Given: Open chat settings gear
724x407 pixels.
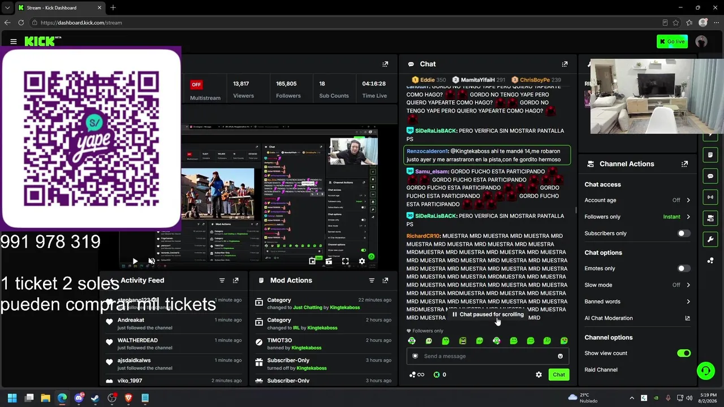Looking at the screenshot, I should coord(538,375).
